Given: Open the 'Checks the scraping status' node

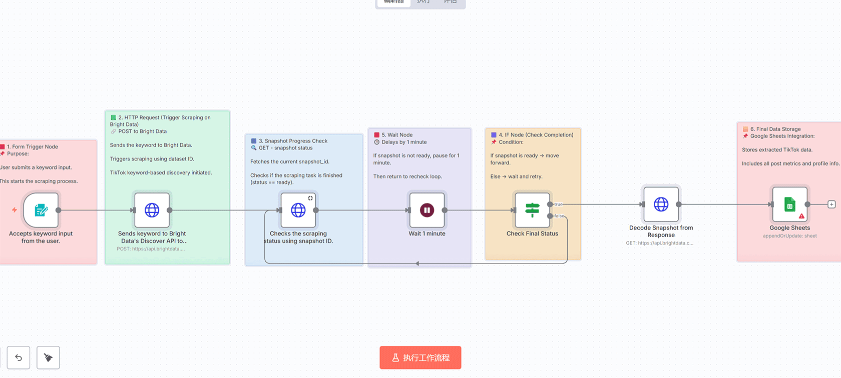Looking at the screenshot, I should click(x=298, y=210).
